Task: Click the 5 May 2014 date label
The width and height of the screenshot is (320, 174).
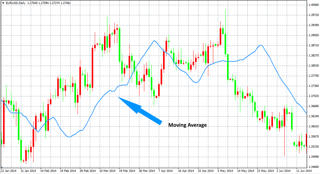Action: (x=225, y=171)
